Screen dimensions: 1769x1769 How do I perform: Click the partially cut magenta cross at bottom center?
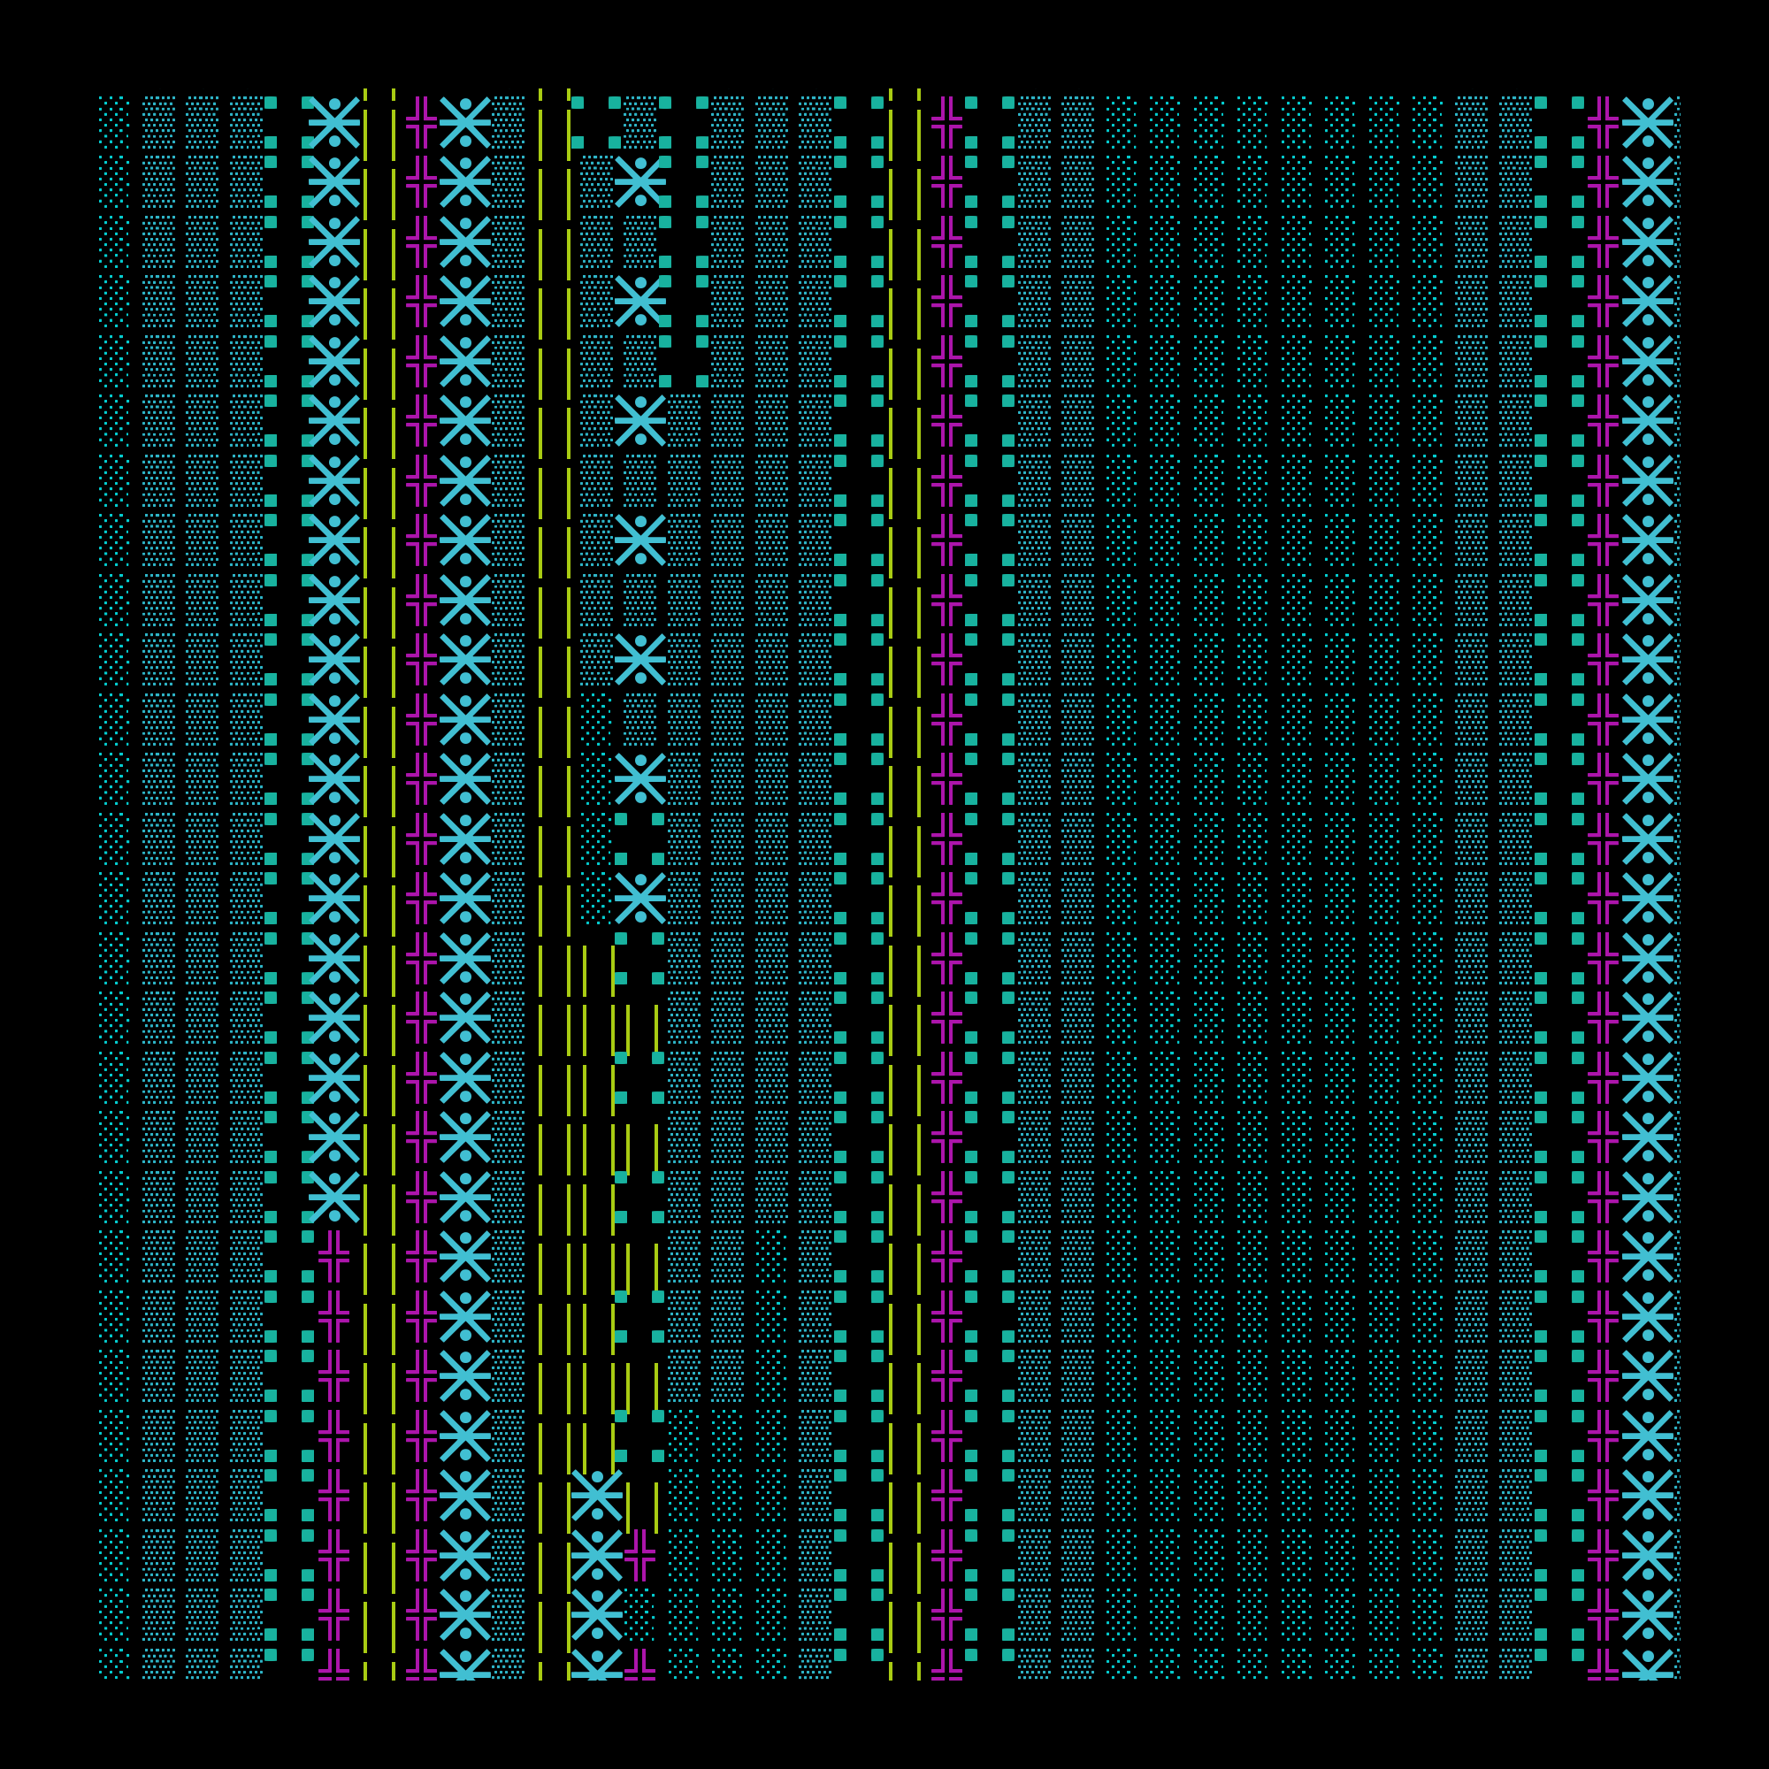[x=640, y=1665]
